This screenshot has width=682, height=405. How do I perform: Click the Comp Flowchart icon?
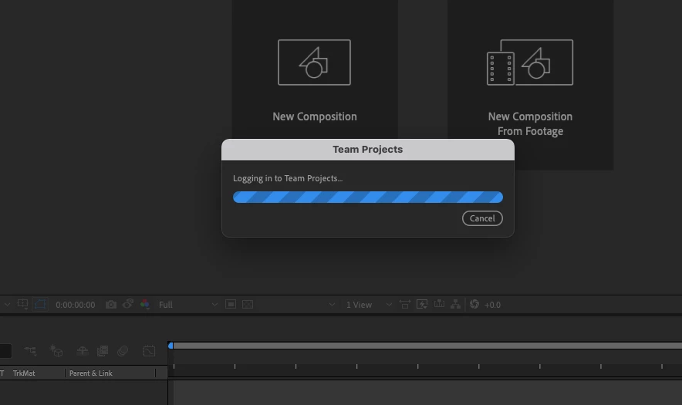(455, 304)
